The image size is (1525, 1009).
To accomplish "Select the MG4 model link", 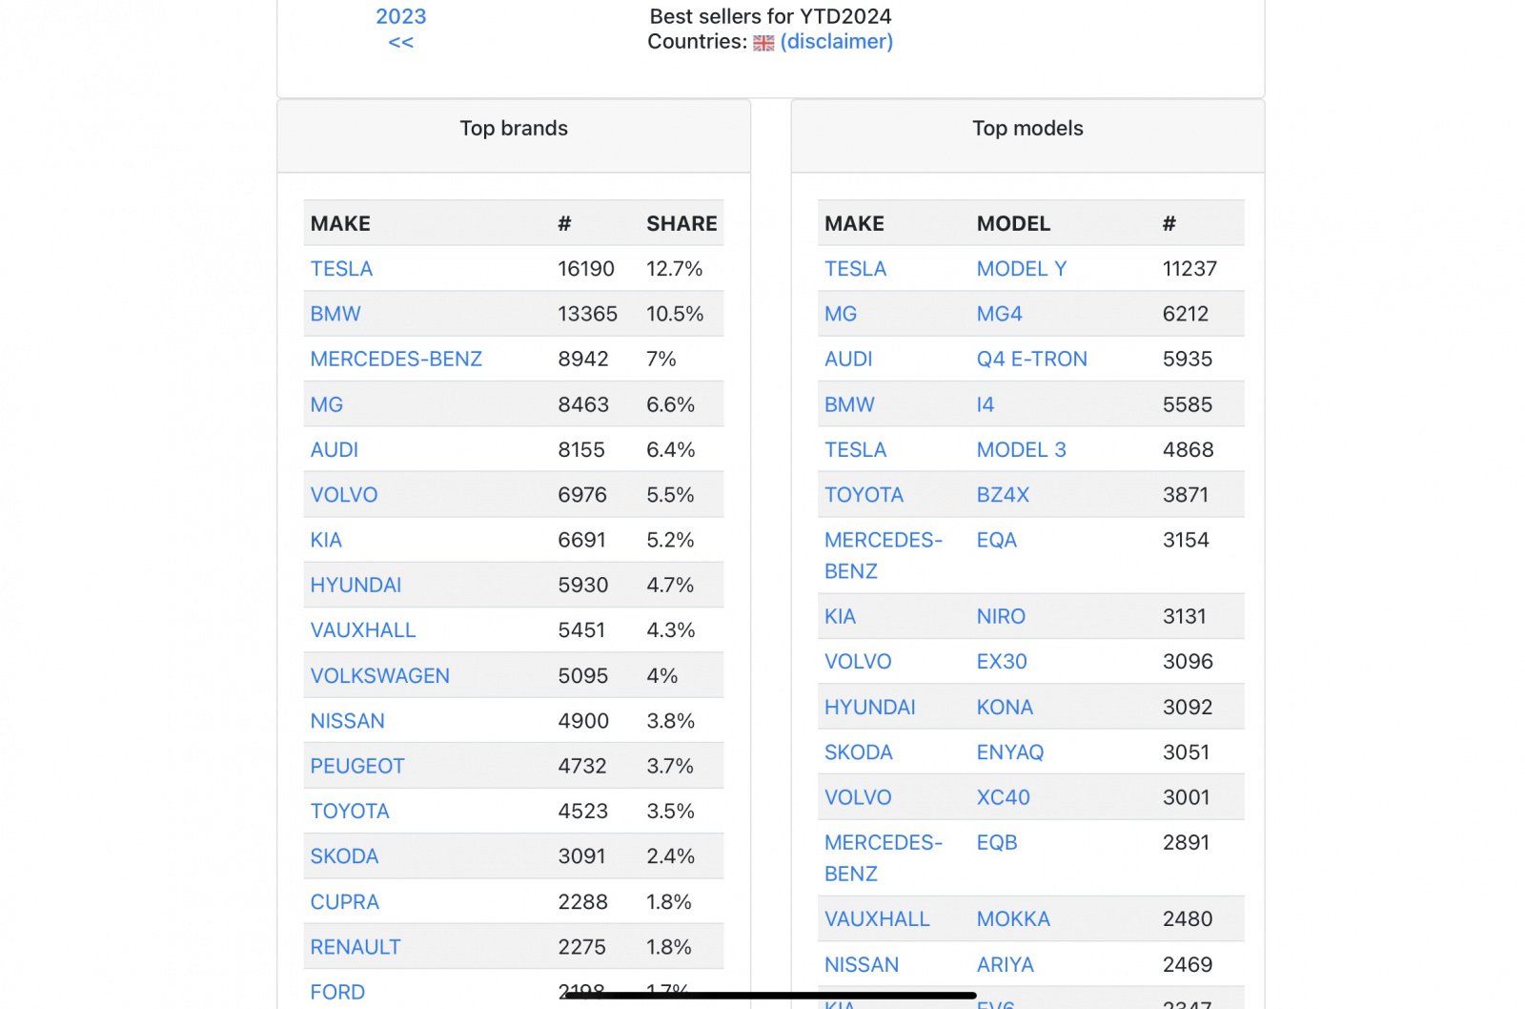I will (x=999, y=314).
